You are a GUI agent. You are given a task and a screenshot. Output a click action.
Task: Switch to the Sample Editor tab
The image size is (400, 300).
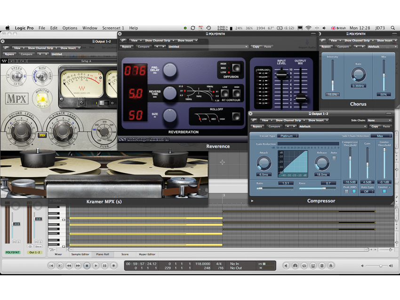80,254
